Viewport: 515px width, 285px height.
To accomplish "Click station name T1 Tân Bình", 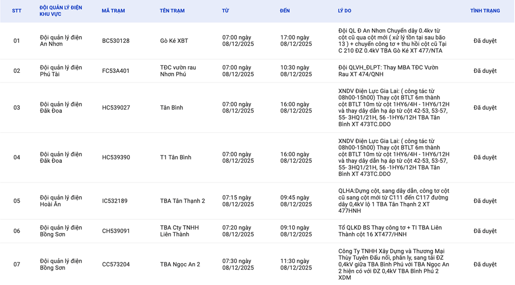I will 176,157.
